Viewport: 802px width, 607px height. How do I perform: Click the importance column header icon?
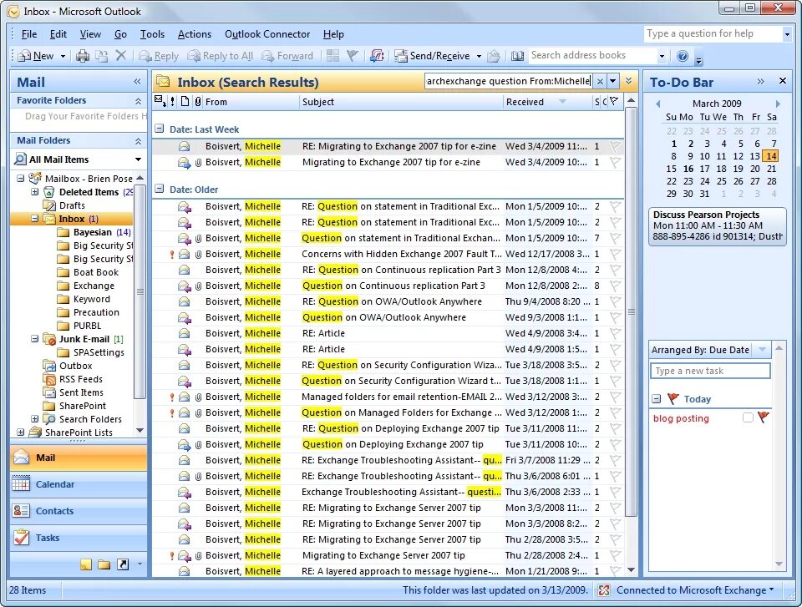click(x=172, y=101)
